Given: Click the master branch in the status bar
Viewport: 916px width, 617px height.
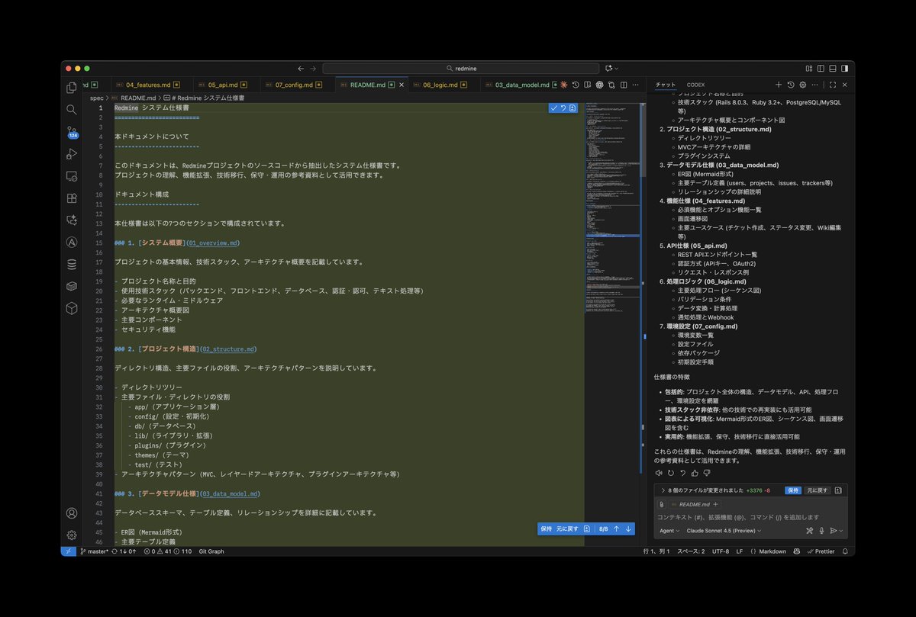Looking at the screenshot, I should pyautogui.click(x=95, y=551).
